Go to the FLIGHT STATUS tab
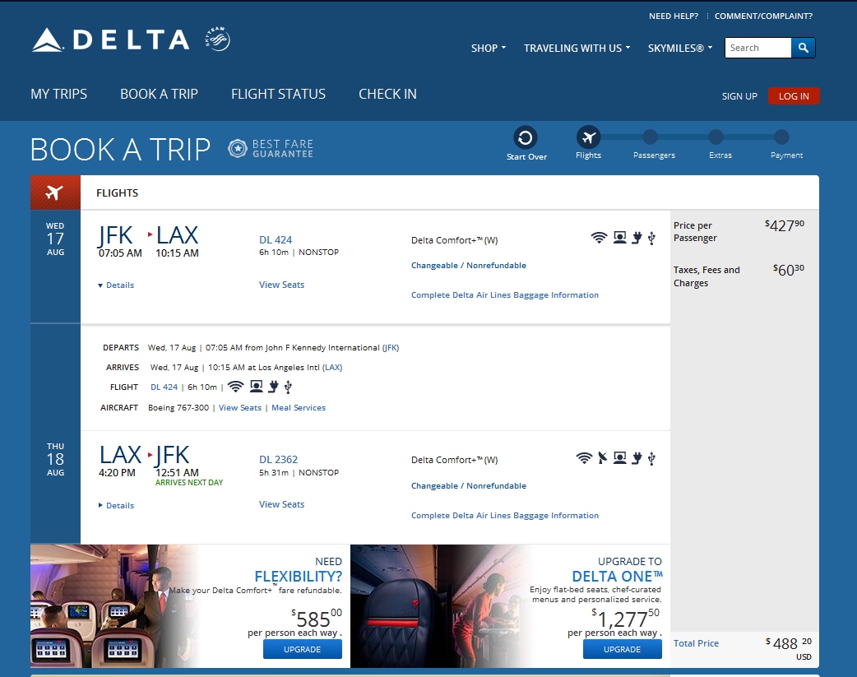This screenshot has height=677, width=857. click(278, 94)
